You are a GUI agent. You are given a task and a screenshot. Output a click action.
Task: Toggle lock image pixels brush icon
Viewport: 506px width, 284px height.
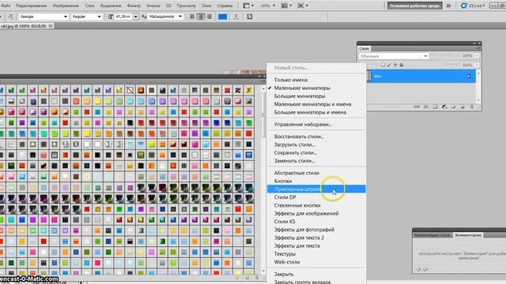[389, 65]
